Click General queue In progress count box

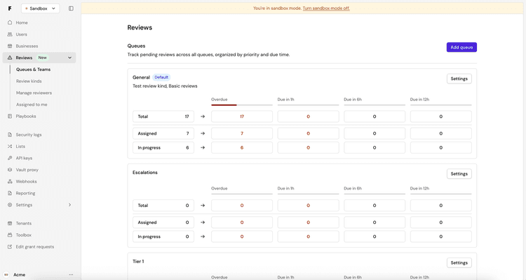pos(163,148)
